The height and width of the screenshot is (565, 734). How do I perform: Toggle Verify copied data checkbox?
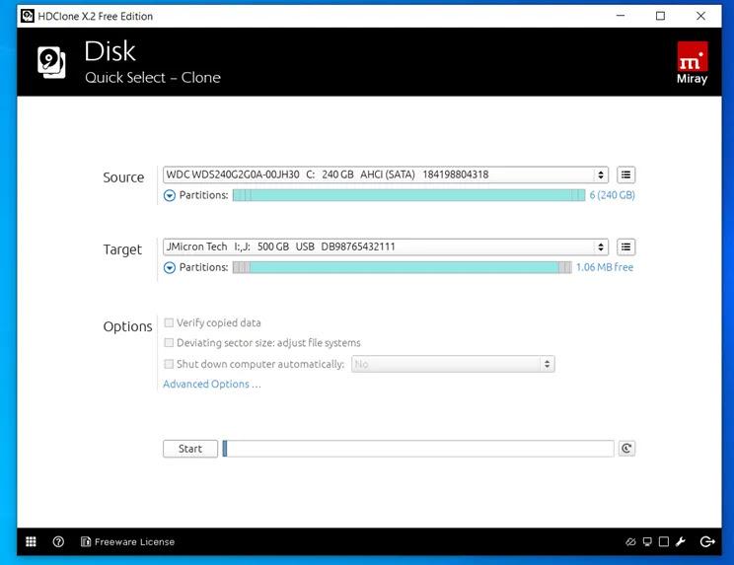pos(169,322)
